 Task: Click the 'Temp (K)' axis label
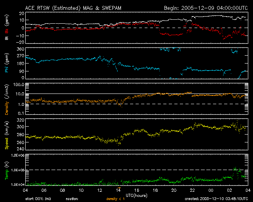coord(7,170)
